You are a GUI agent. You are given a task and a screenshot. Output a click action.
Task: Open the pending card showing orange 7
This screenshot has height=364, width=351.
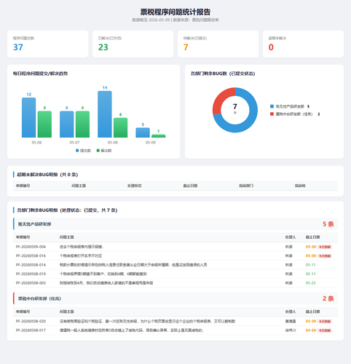click(x=218, y=44)
